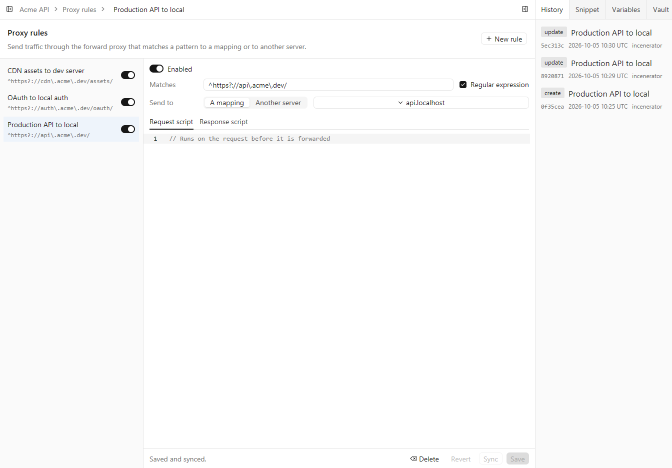Click the 'Saved and synced.' status text
The image size is (672, 468).
click(178, 459)
